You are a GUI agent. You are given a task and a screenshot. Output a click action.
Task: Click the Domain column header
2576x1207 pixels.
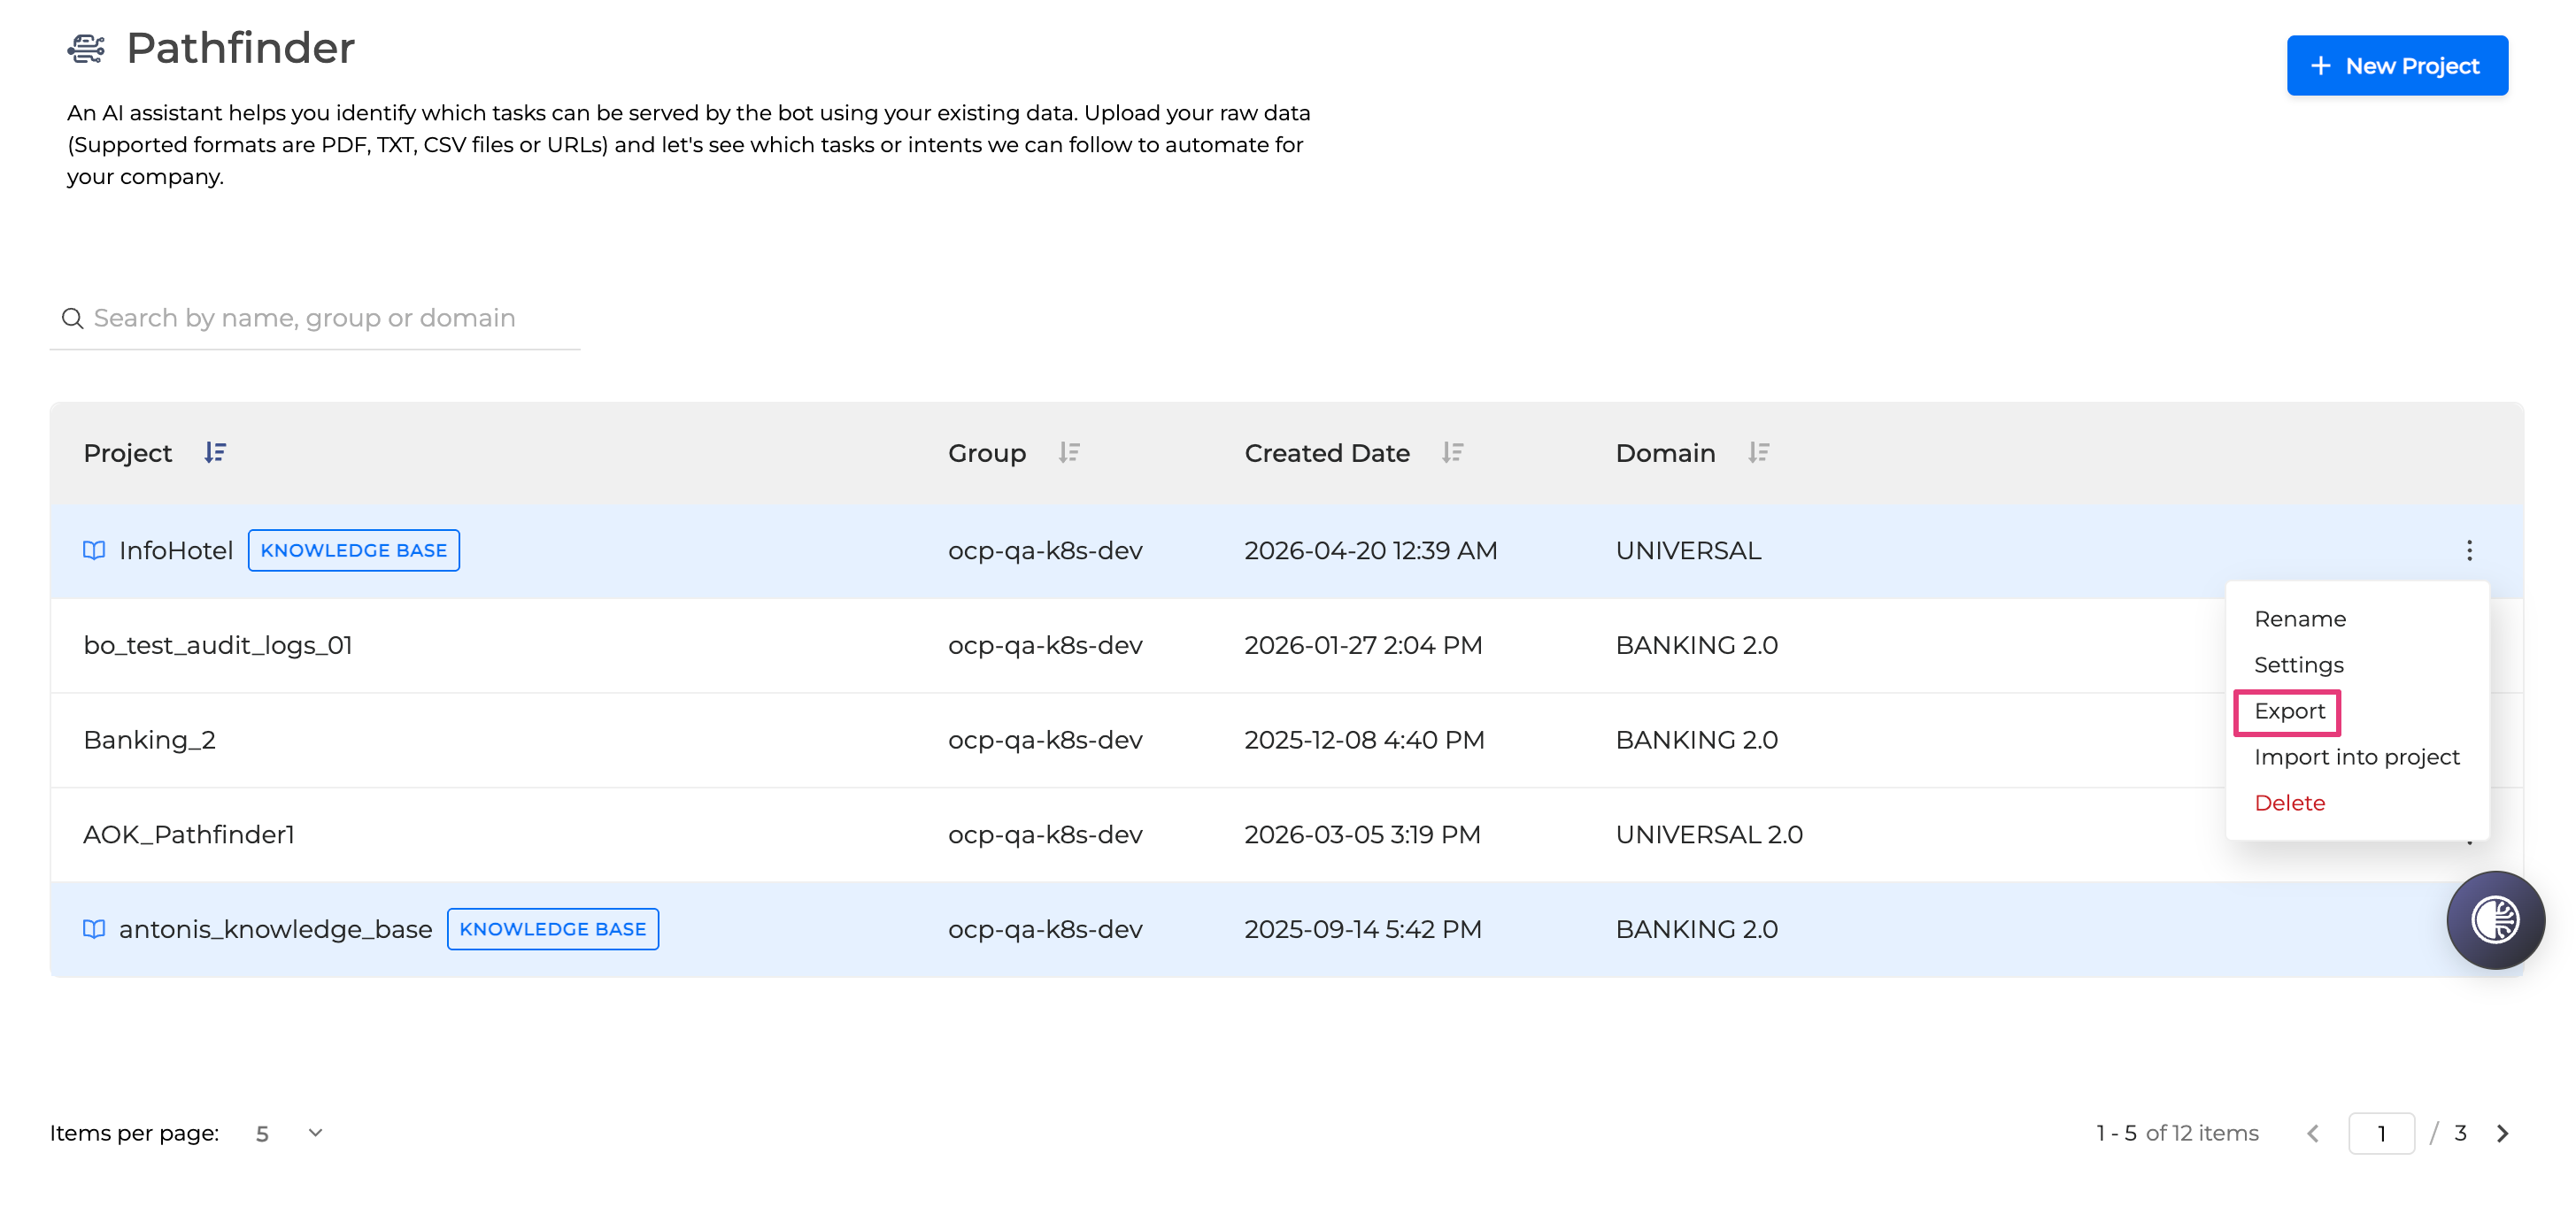coord(1665,453)
